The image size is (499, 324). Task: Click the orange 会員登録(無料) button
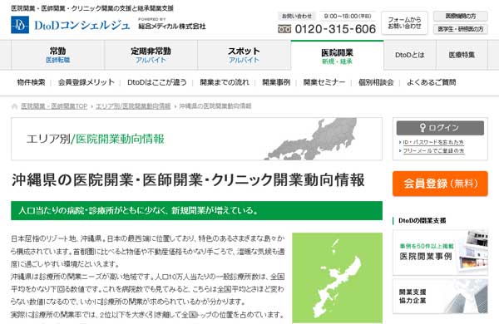(x=440, y=184)
